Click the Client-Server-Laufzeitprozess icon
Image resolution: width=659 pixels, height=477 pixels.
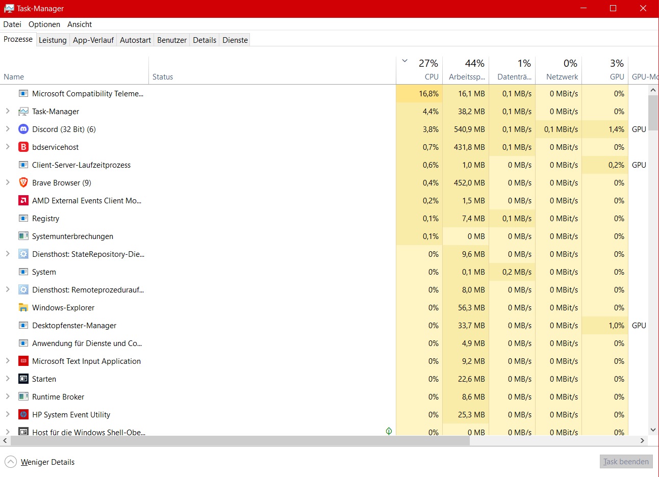[x=23, y=165]
